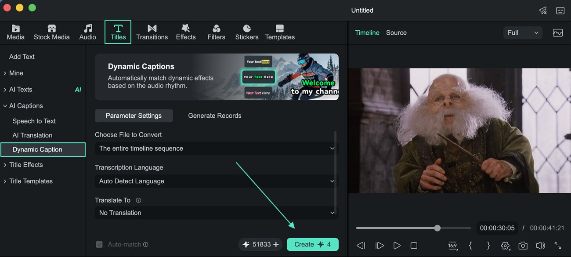Open the Templates tab
The height and width of the screenshot is (257, 571).
pos(280,33)
